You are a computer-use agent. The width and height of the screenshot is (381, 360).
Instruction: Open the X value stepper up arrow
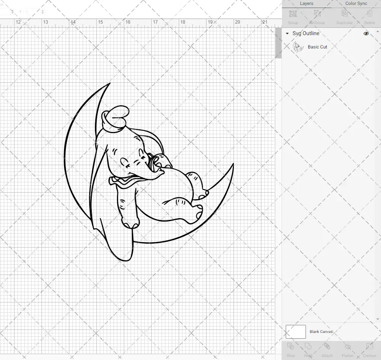click(12, 11)
